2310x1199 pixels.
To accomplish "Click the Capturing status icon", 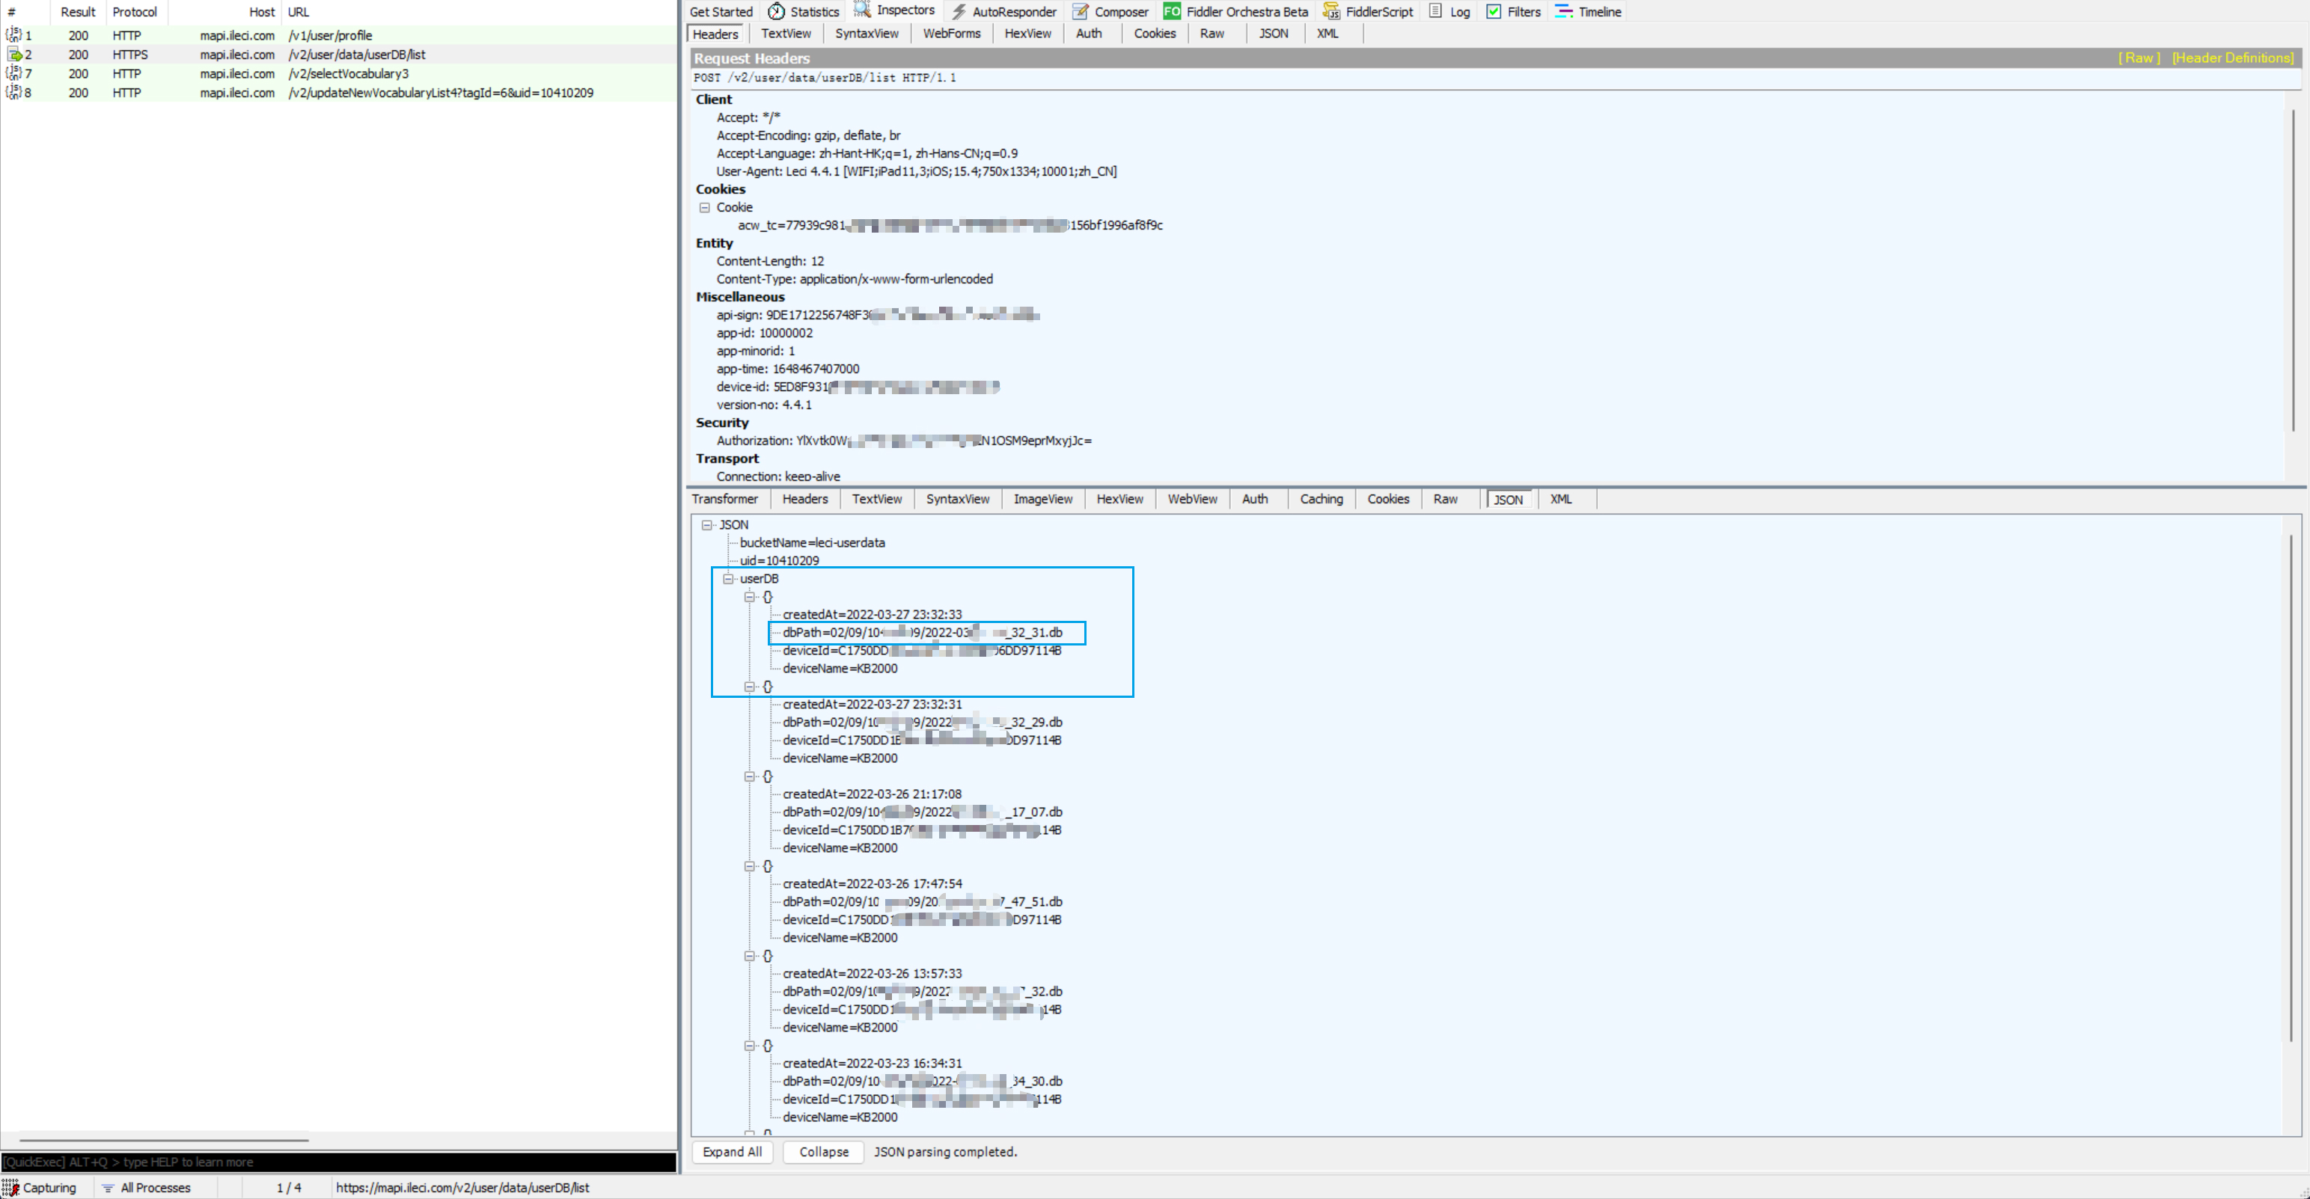I will [10, 1187].
